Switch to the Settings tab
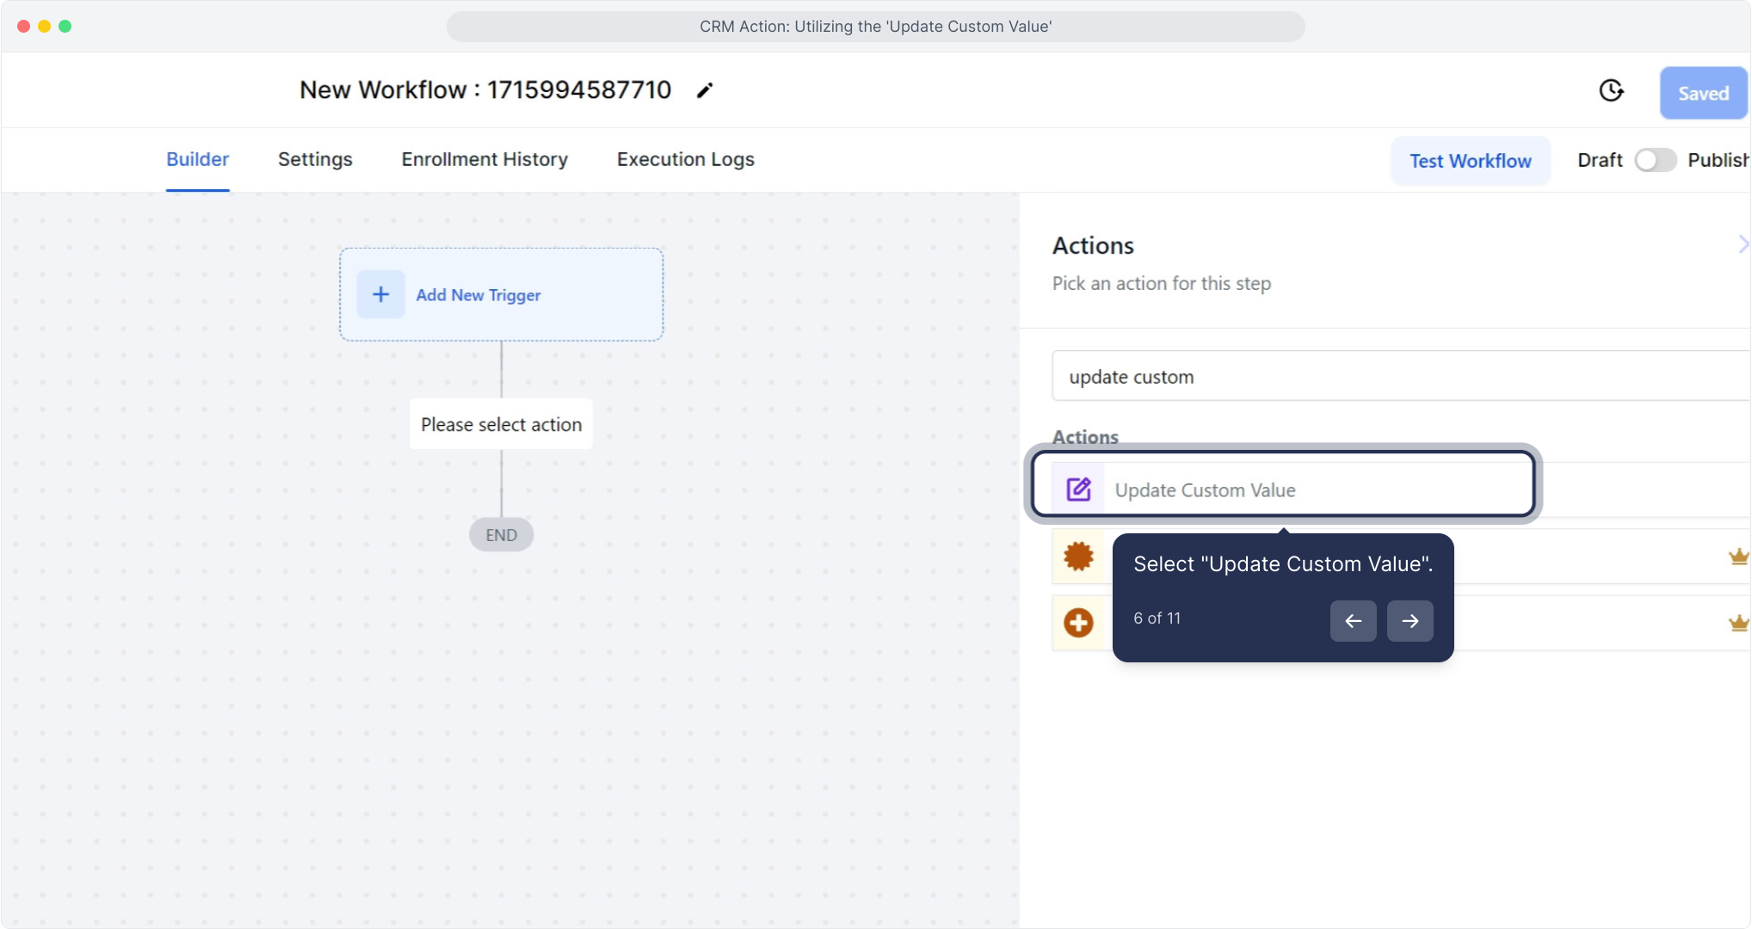 pyautogui.click(x=315, y=159)
